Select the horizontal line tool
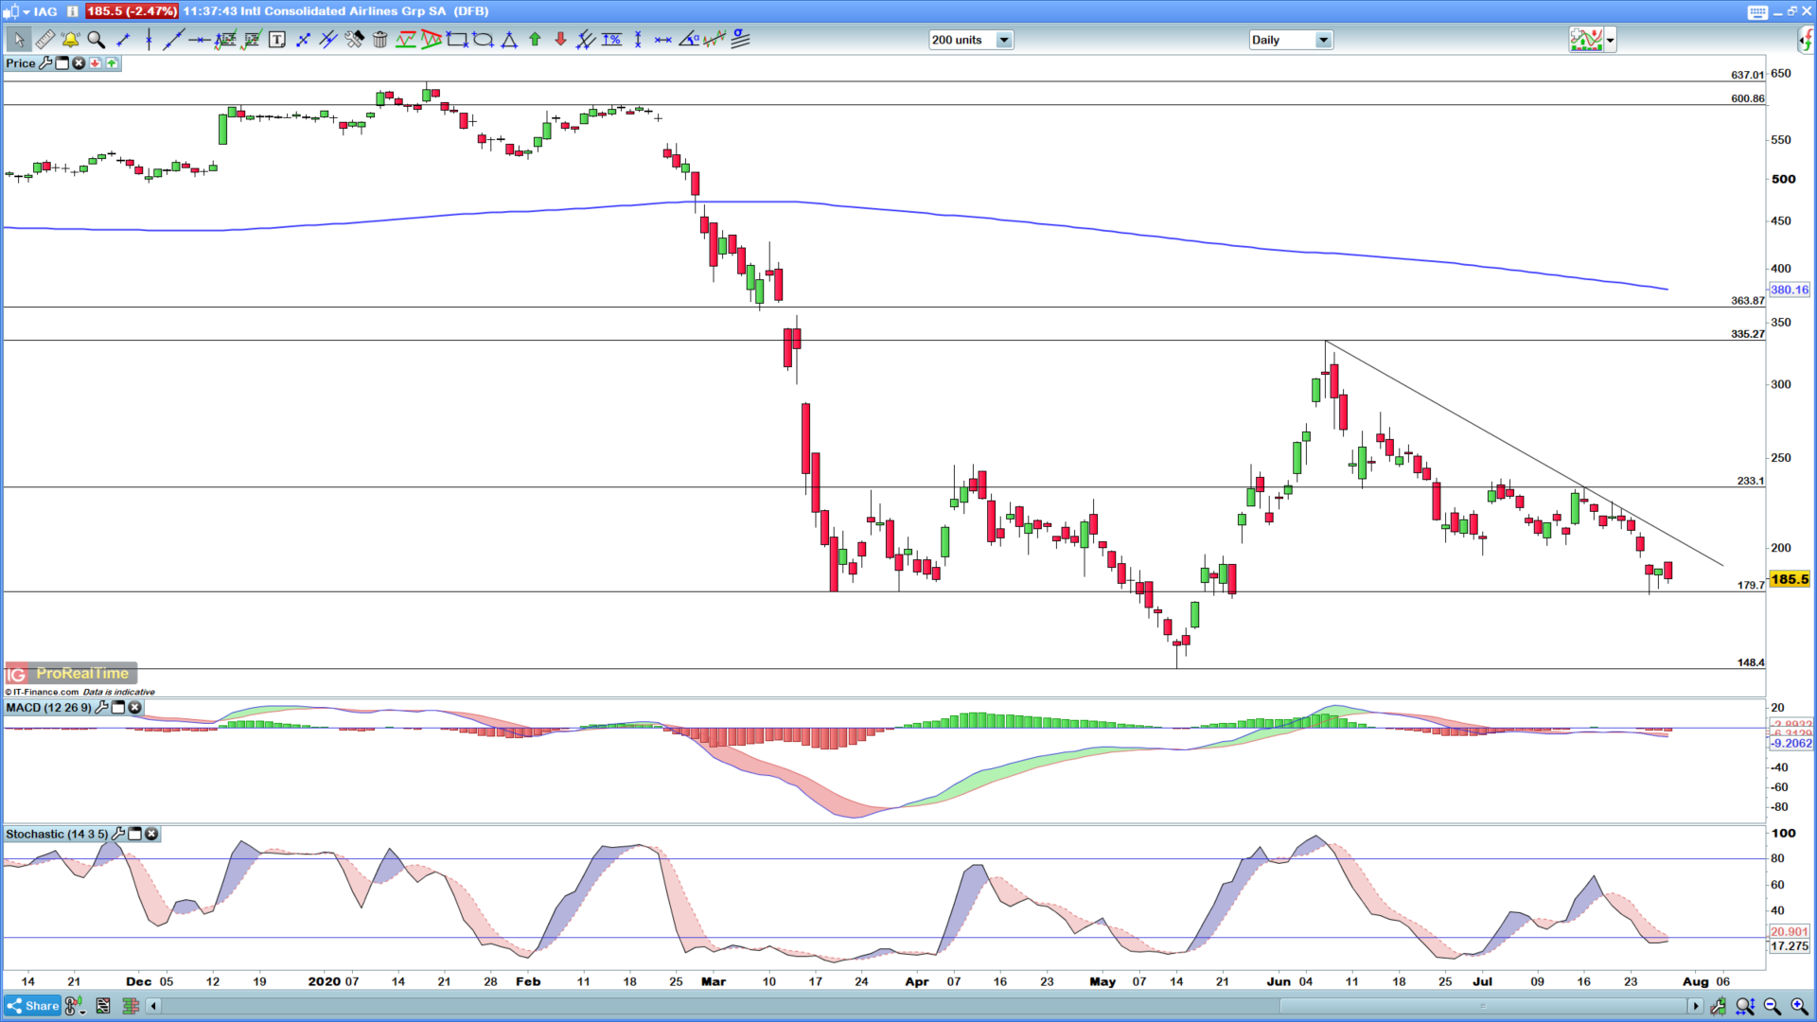This screenshot has height=1022, width=1817. (200, 40)
